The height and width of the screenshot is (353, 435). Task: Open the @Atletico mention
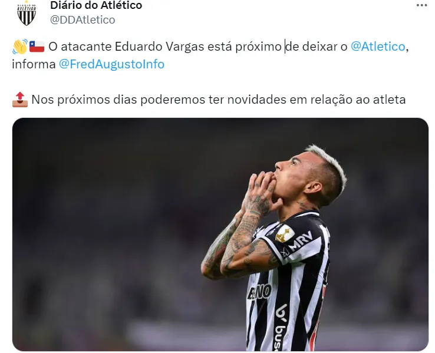coord(378,47)
